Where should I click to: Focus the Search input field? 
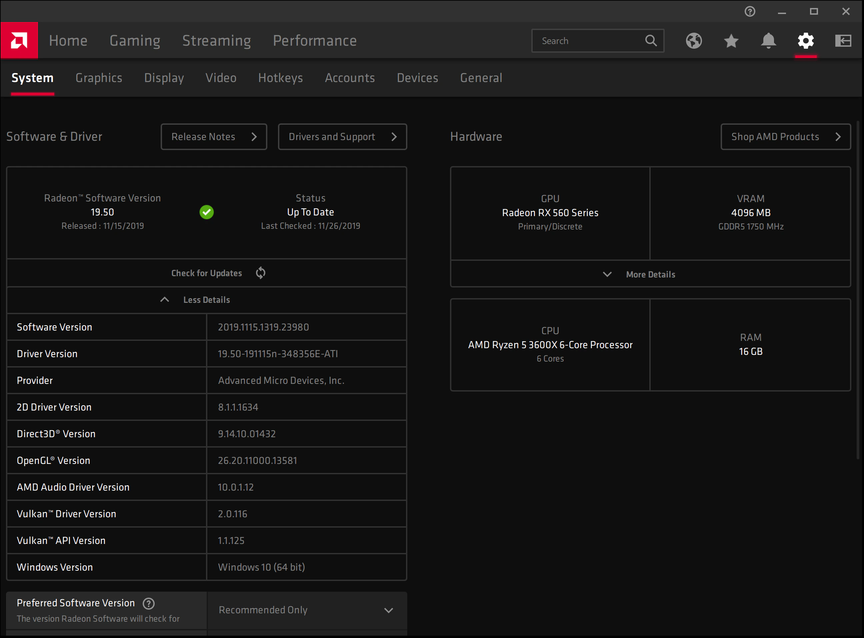pos(590,41)
